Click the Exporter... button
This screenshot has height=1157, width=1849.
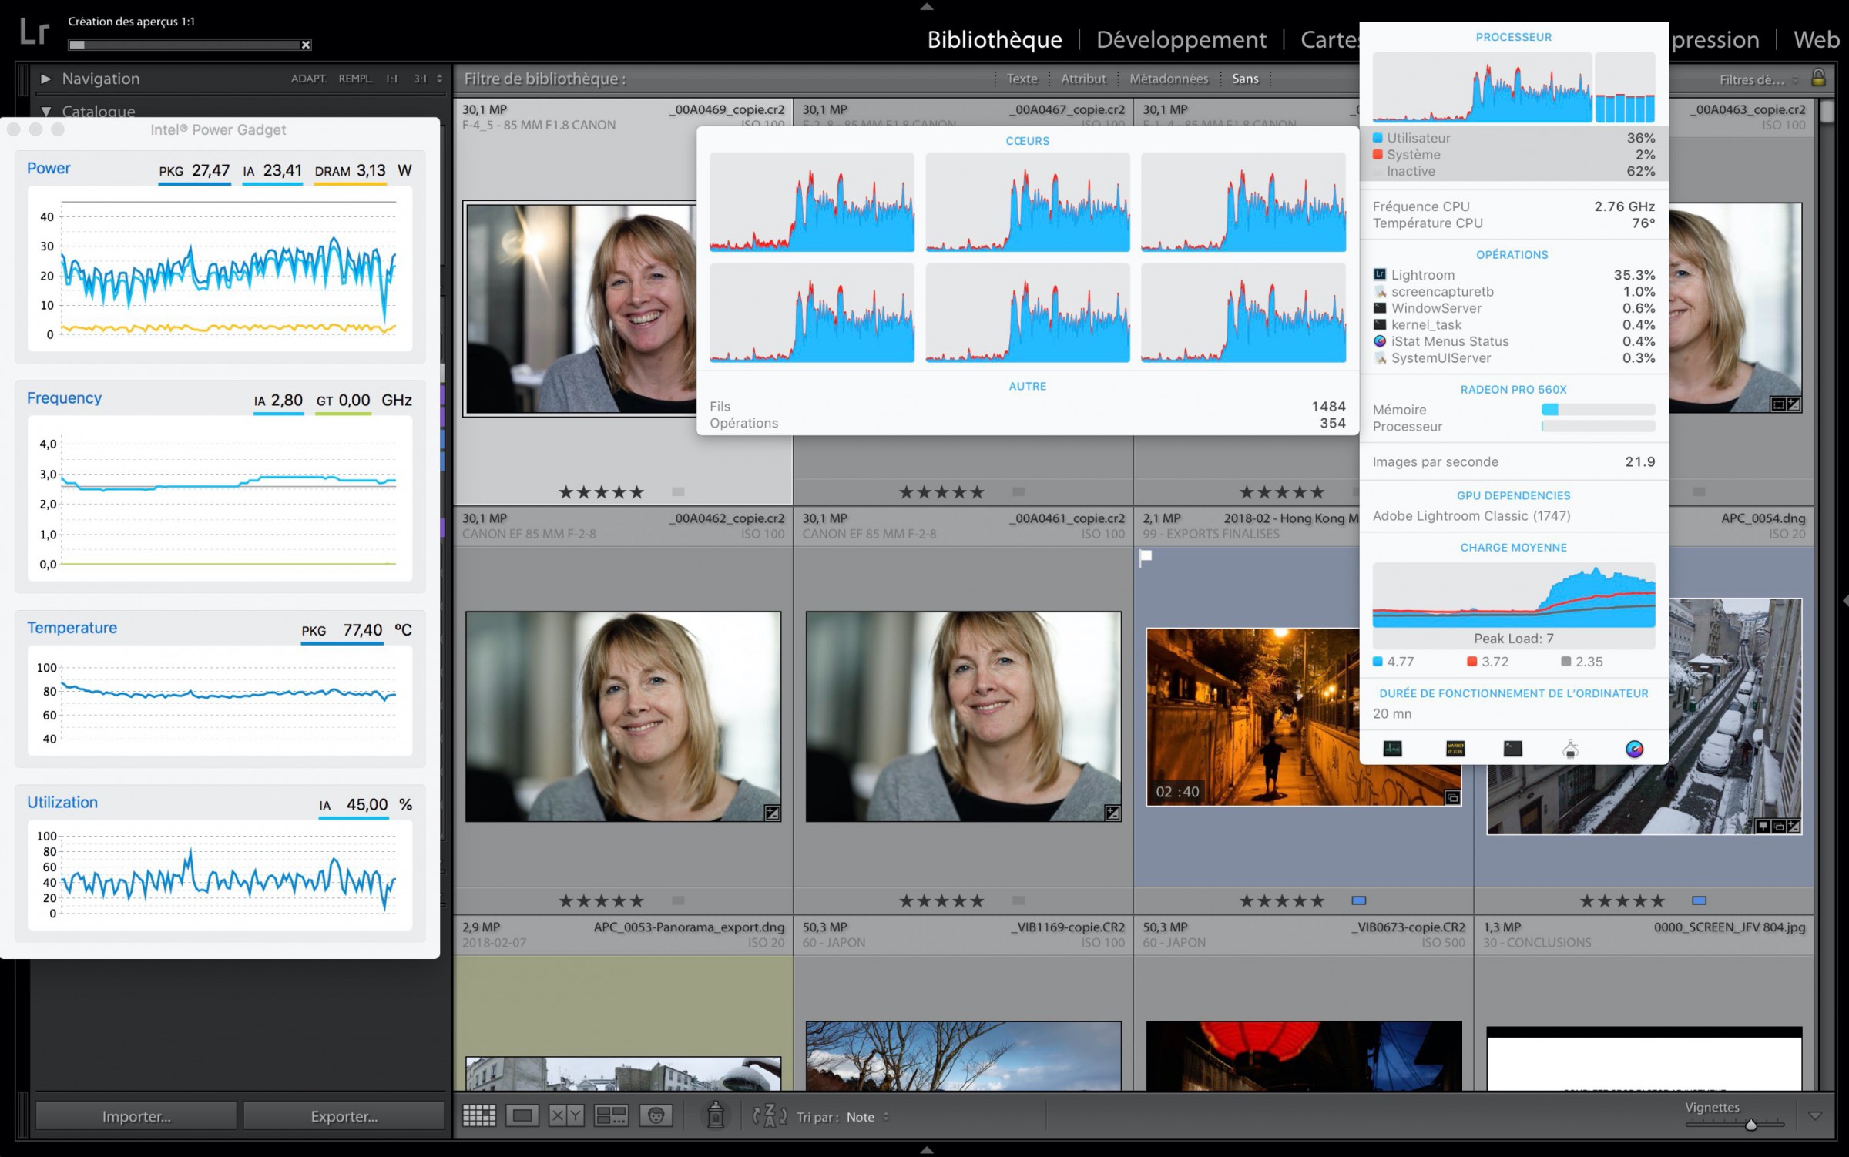[344, 1115]
